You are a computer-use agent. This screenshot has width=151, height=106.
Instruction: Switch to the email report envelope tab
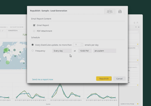pyautogui.click(x=120, y=11)
